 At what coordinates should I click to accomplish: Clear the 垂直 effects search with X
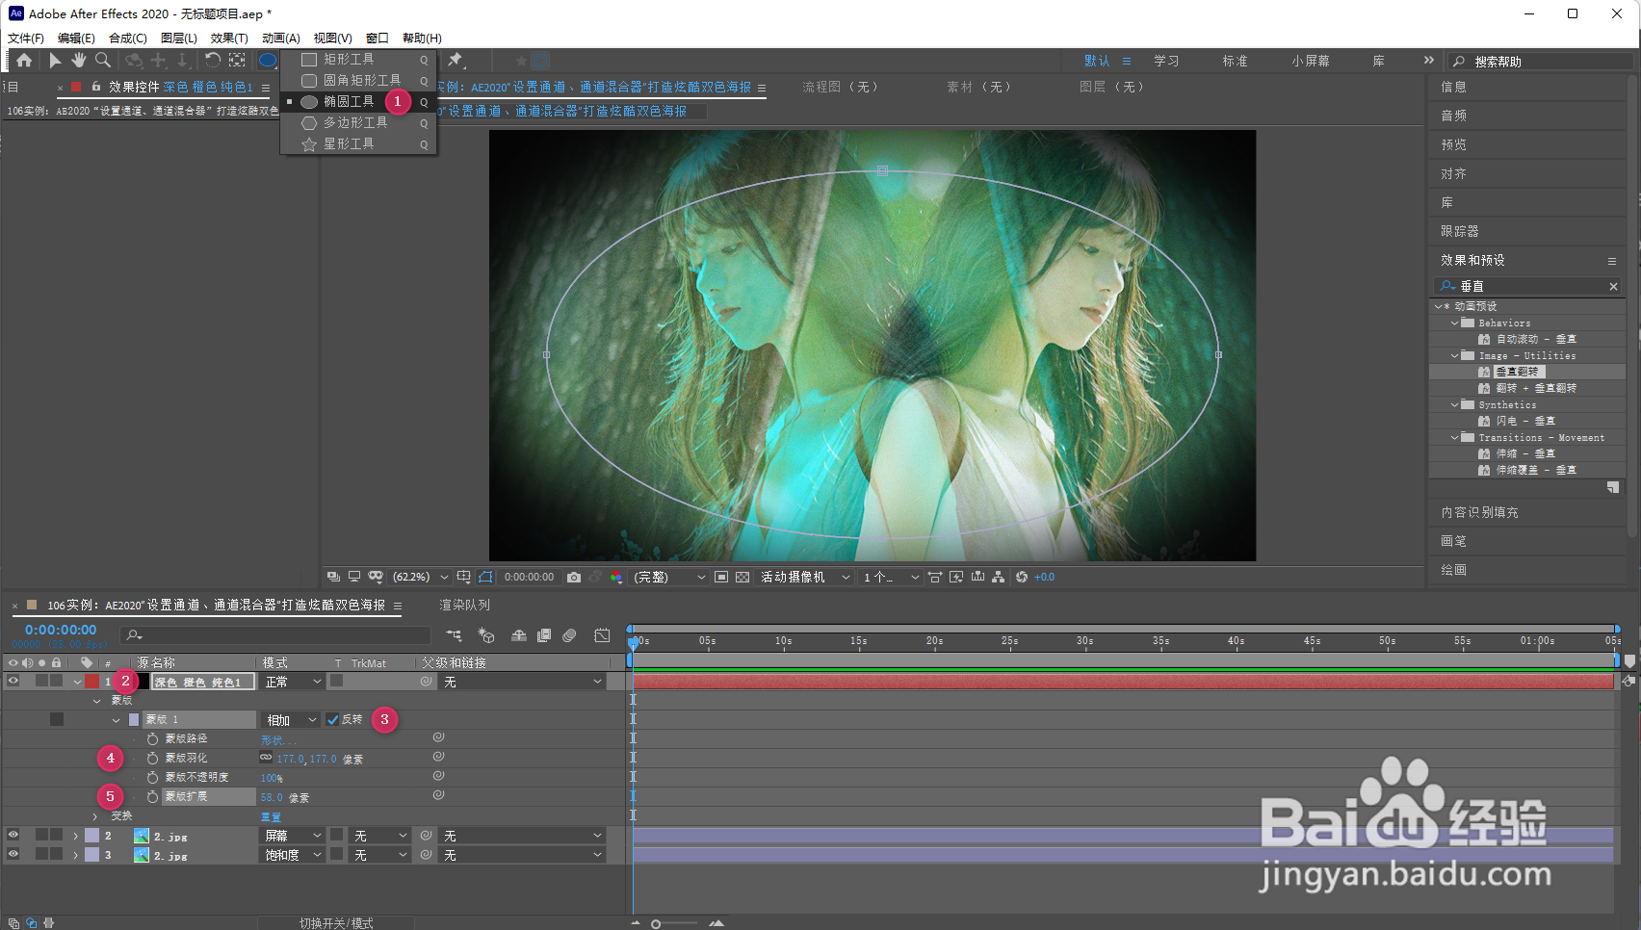1614,287
